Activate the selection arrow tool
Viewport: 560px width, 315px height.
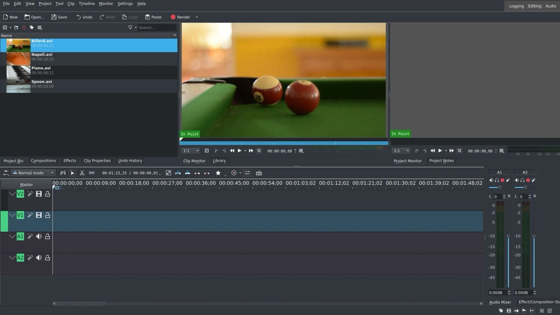click(x=72, y=173)
